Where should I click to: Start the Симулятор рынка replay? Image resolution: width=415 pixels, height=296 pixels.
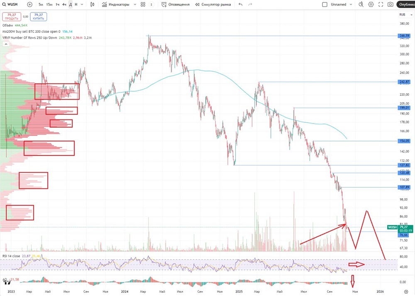(x=213, y=5)
